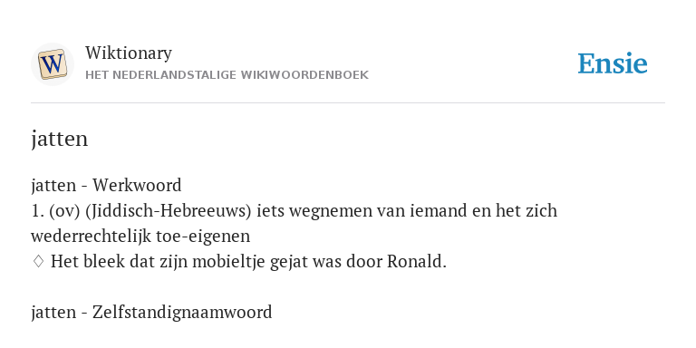Click the Wiktionary source title
Screen dimensions: 696x348
(129, 53)
